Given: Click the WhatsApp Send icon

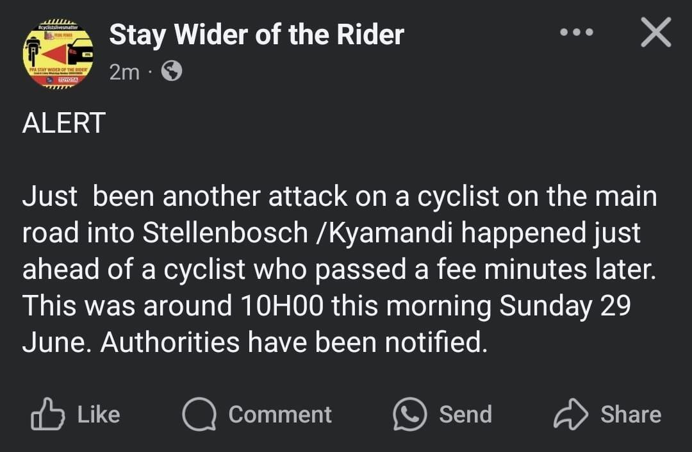Looking at the screenshot, I should click(409, 414).
